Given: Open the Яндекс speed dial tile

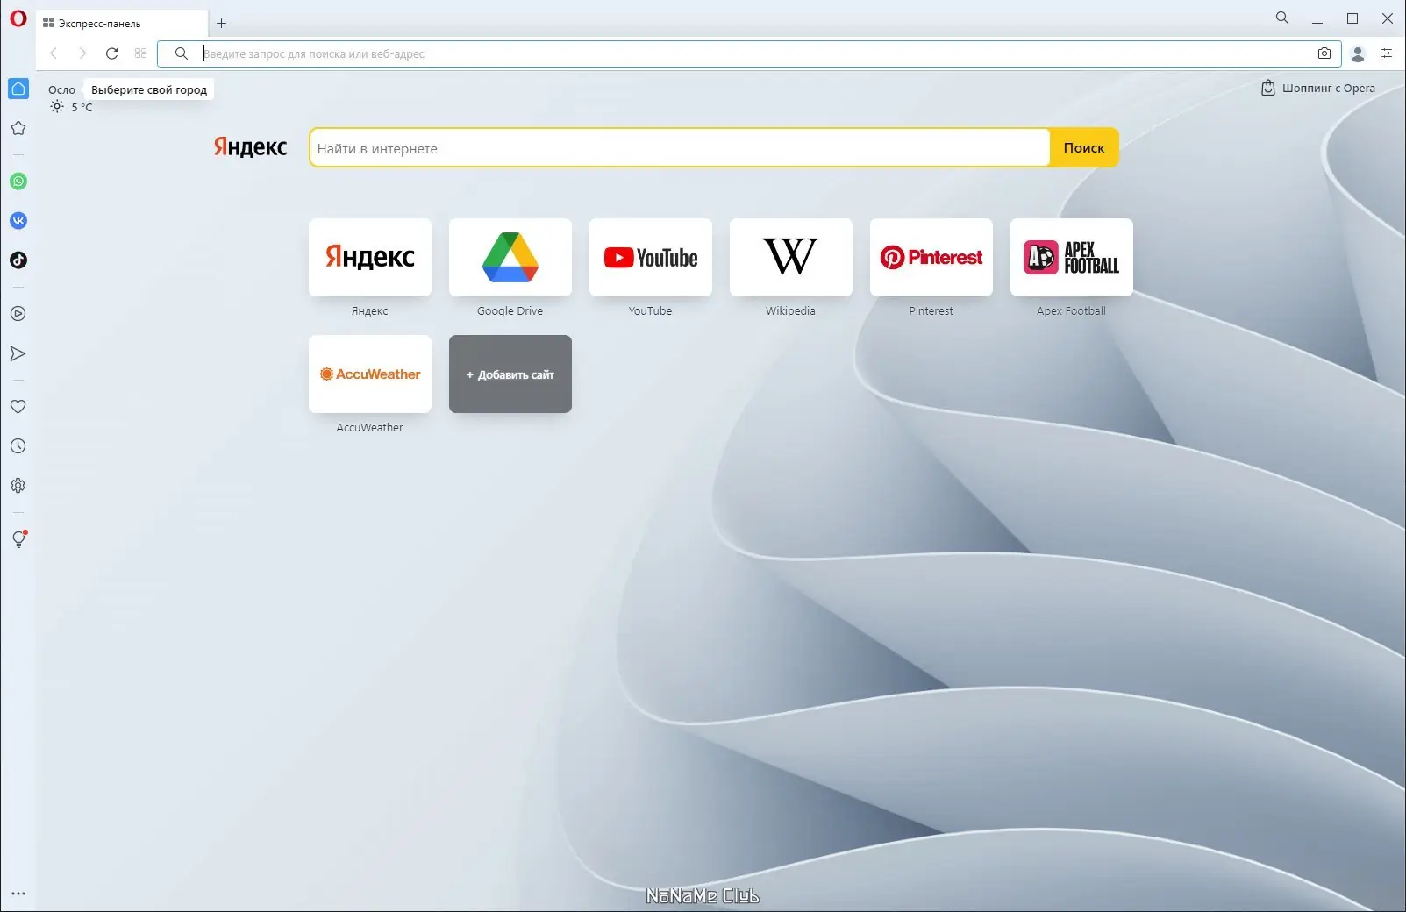Looking at the screenshot, I should (x=370, y=257).
